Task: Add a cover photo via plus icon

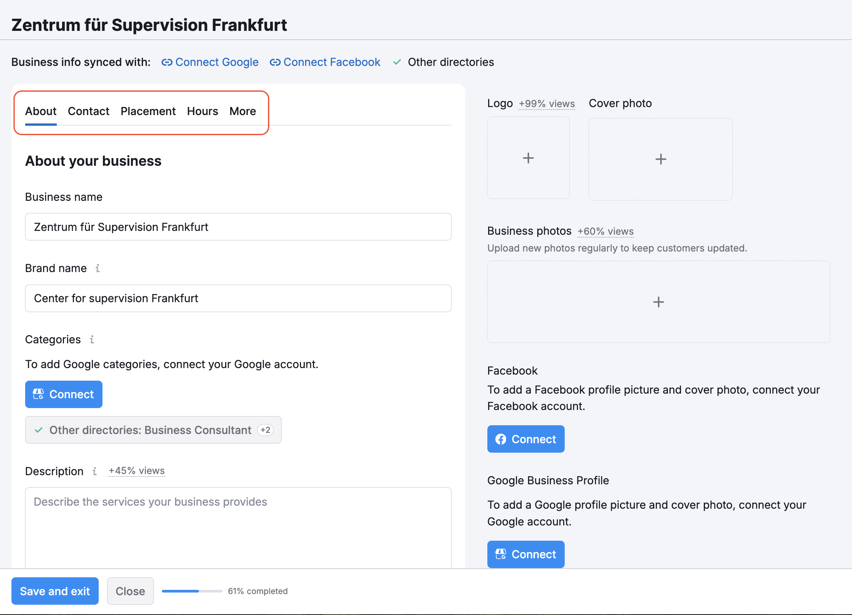Action: [660, 159]
